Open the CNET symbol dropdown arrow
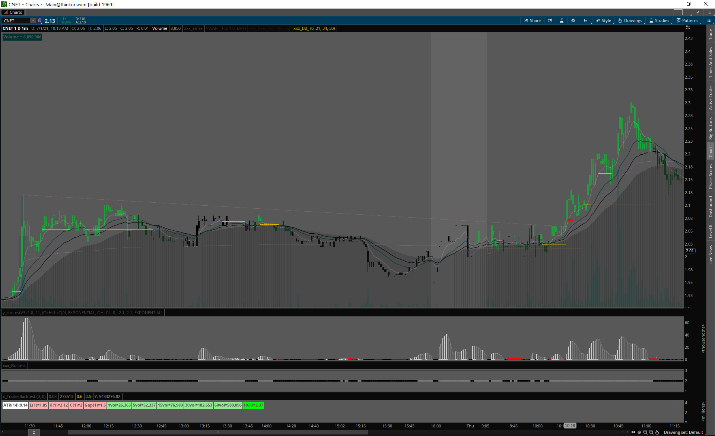This screenshot has width=715, height=436. [33, 20]
